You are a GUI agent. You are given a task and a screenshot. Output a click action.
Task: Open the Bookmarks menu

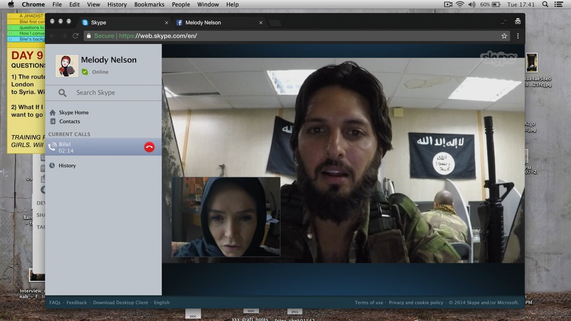(149, 4)
